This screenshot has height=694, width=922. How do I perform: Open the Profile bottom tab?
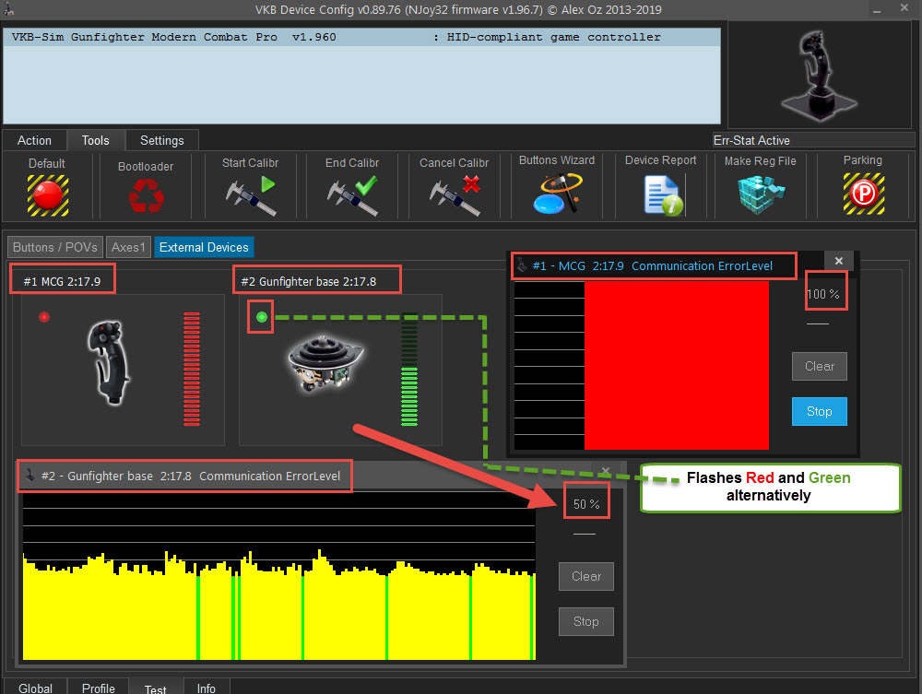pyautogui.click(x=99, y=688)
